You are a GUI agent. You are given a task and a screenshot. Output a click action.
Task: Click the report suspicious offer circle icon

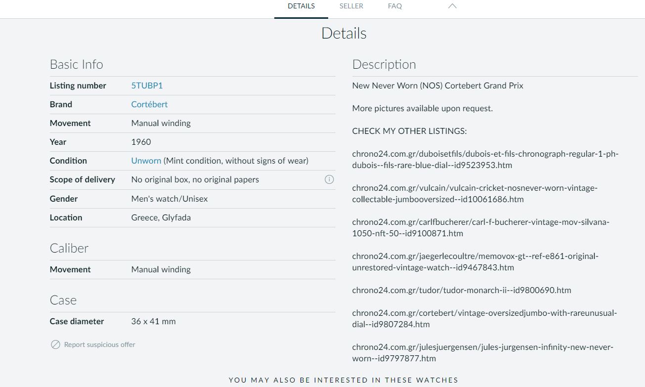(55, 344)
